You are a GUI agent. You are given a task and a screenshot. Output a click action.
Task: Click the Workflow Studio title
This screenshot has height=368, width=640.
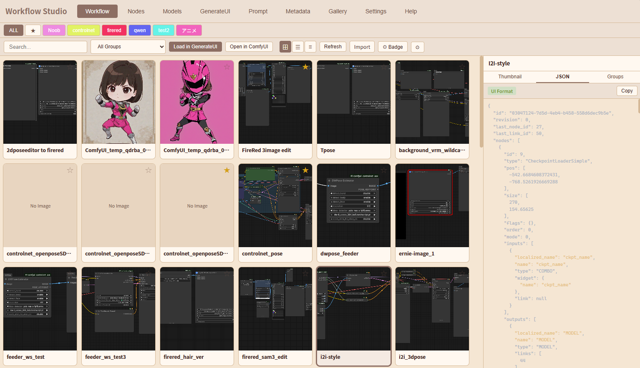(x=36, y=11)
